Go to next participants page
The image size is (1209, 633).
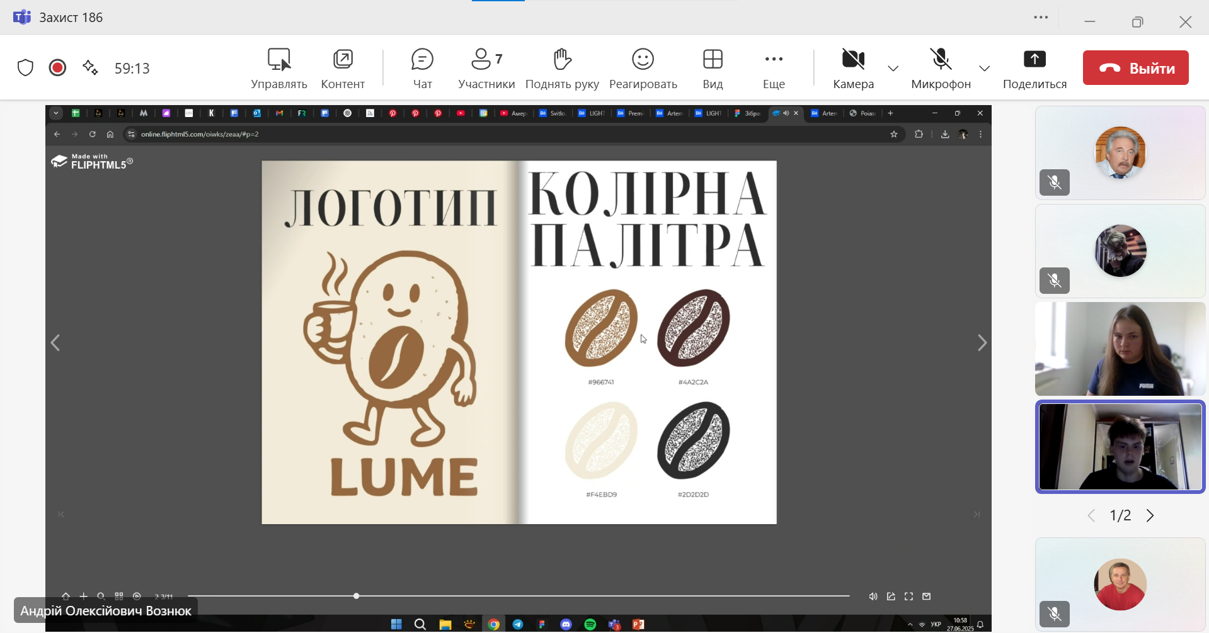click(1150, 516)
